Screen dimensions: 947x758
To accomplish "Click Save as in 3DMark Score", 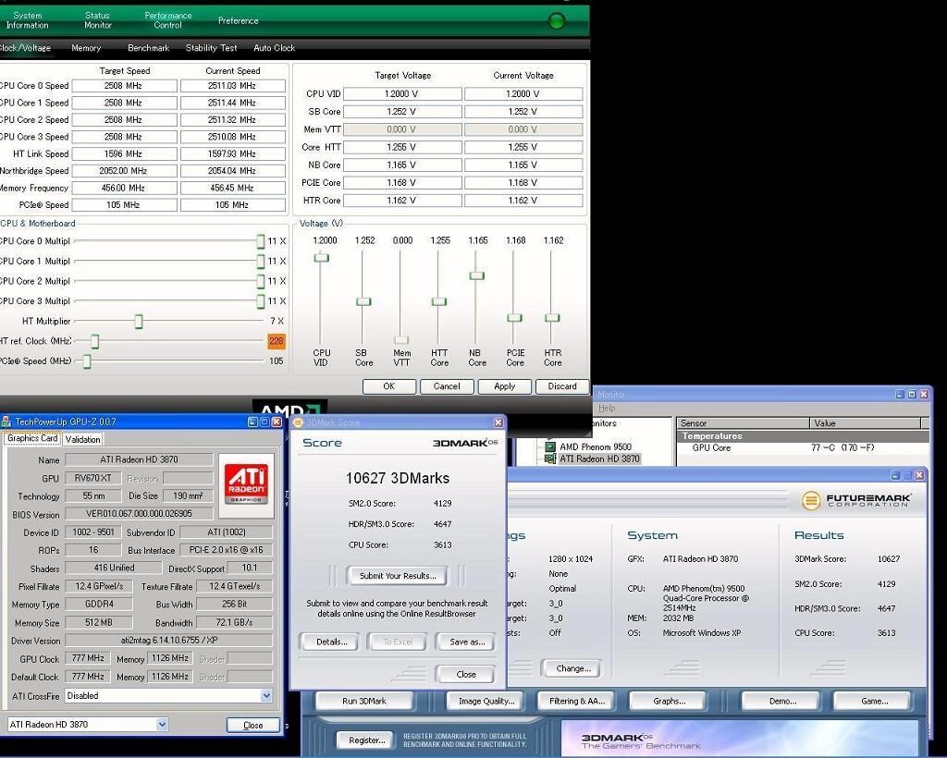I will 467,642.
